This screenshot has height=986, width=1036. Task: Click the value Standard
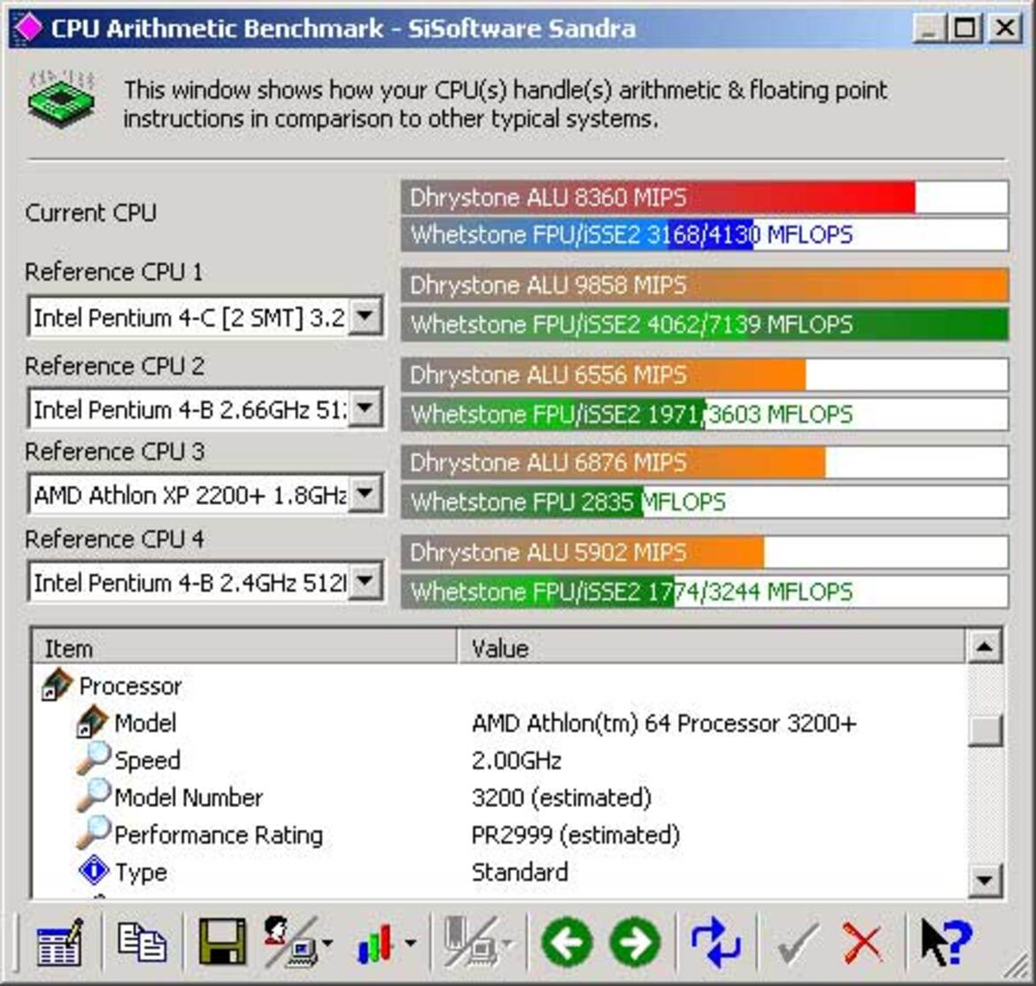click(x=520, y=872)
